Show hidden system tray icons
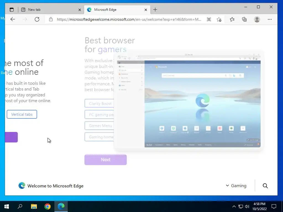This screenshot has width=283, height=212. pos(234,206)
